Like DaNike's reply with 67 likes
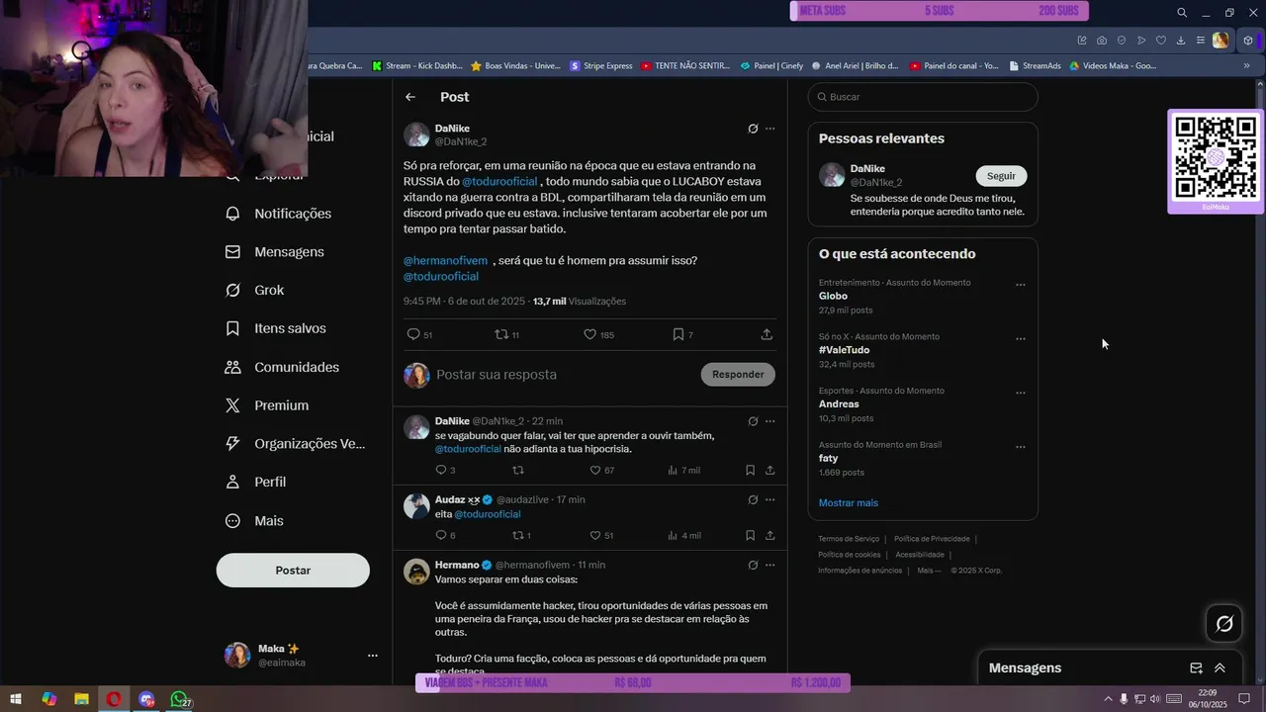Screen dimensions: 1266x712 601,470
